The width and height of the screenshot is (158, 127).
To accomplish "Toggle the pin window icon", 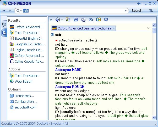I will click(139, 4).
